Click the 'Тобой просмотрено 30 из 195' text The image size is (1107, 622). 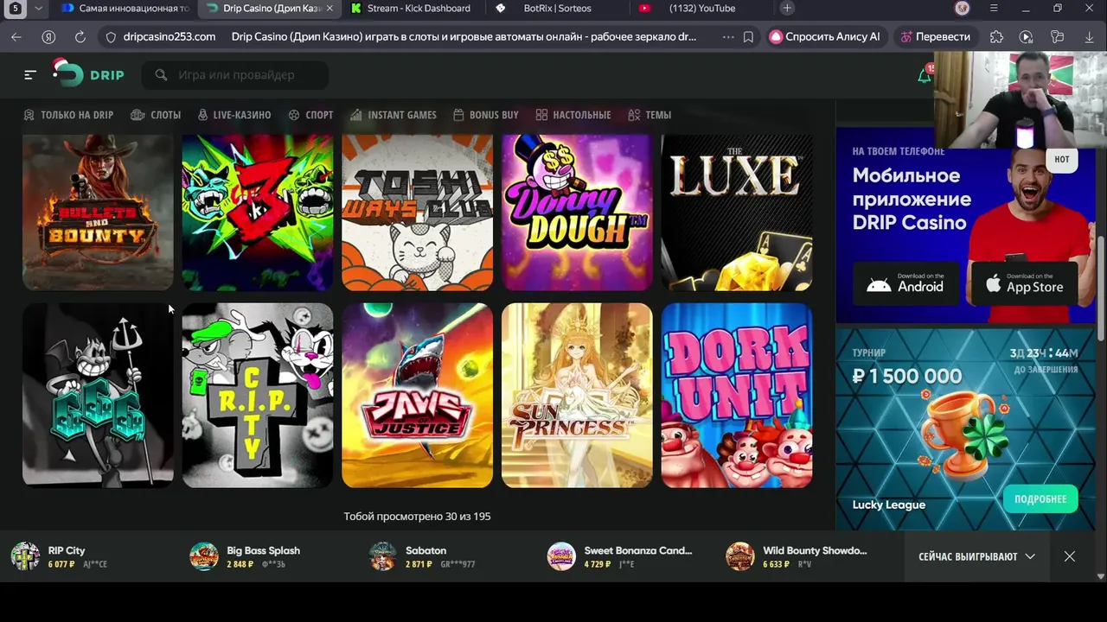tap(417, 516)
